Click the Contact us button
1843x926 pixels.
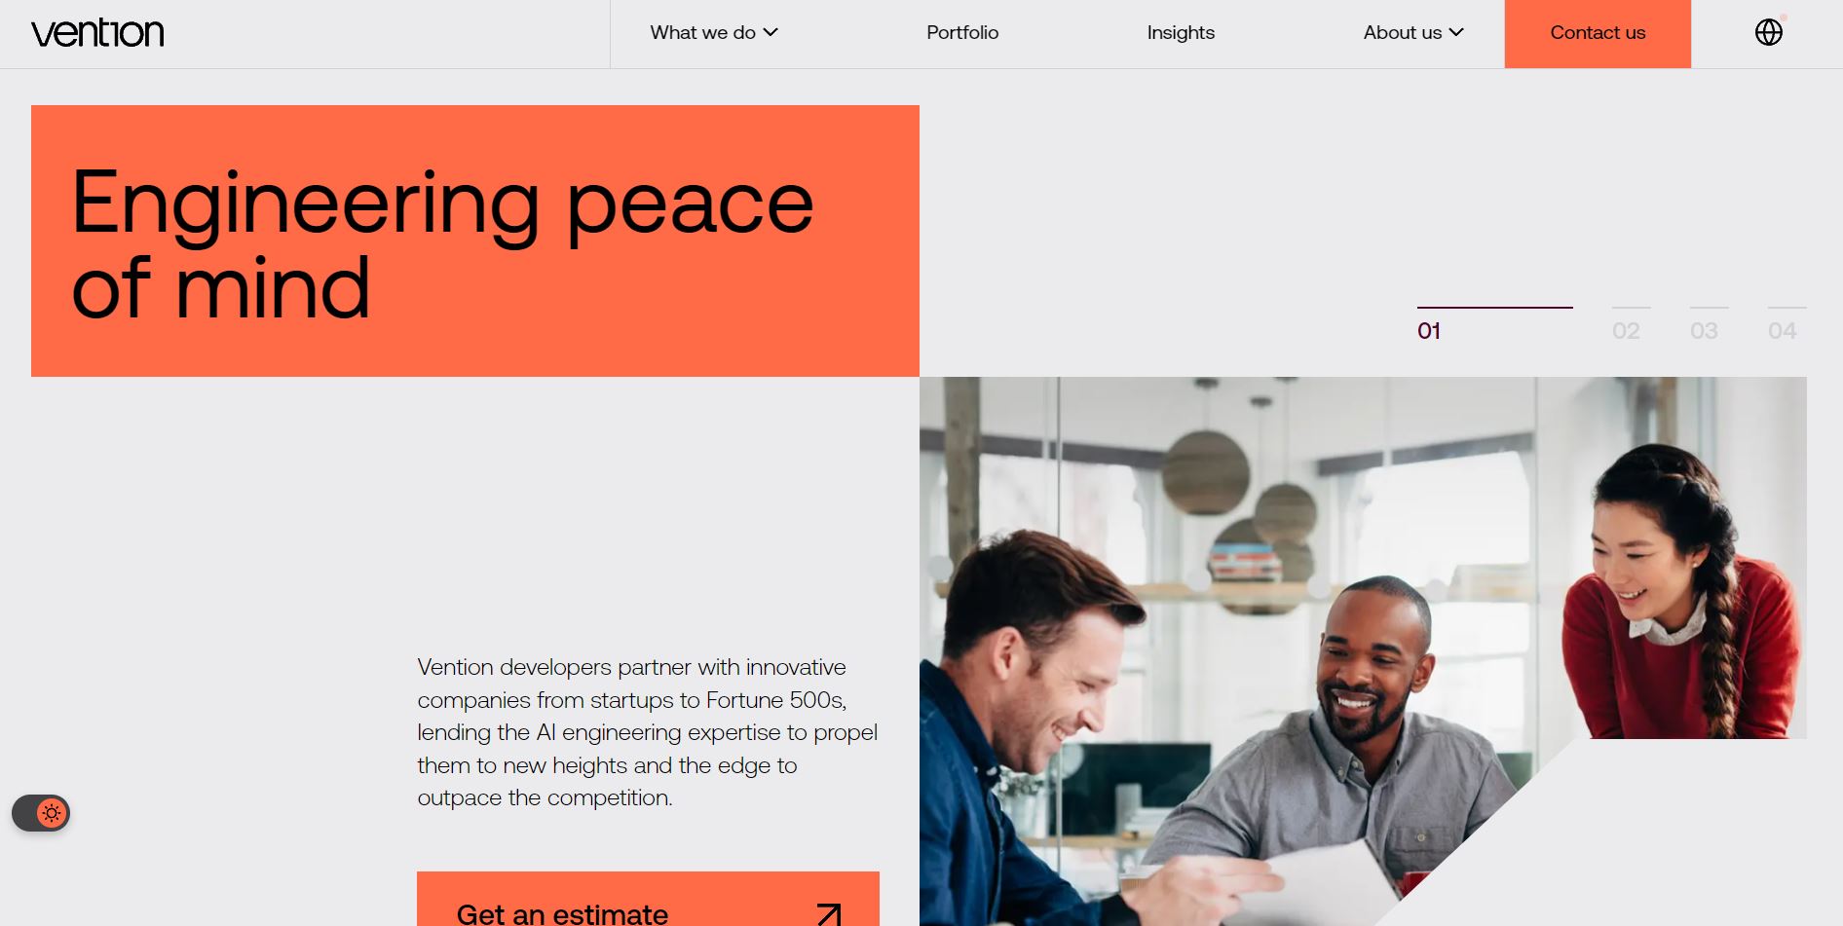[1598, 34]
